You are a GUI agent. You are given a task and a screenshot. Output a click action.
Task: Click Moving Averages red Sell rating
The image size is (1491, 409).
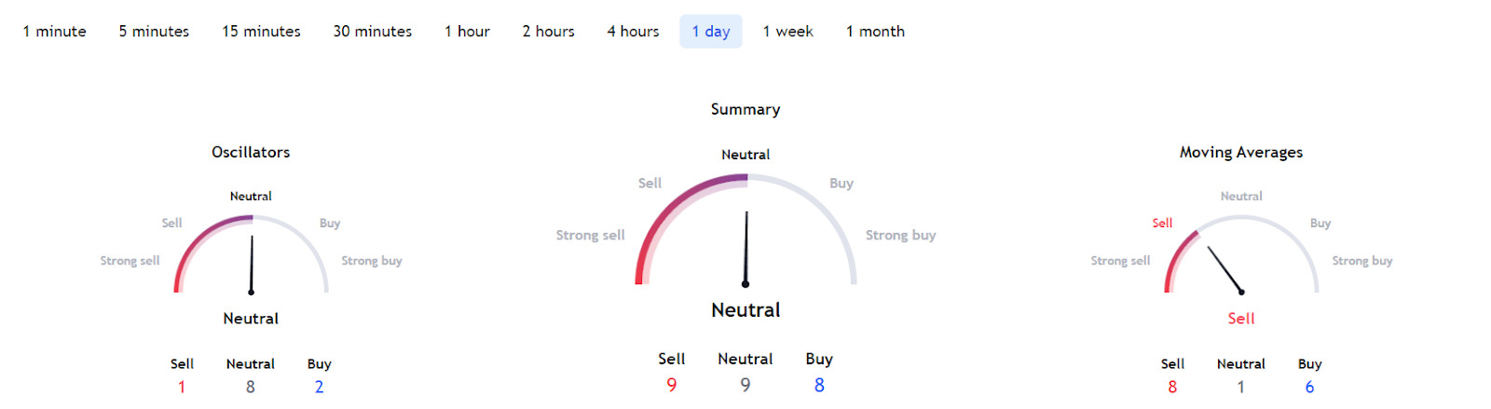point(1241,319)
